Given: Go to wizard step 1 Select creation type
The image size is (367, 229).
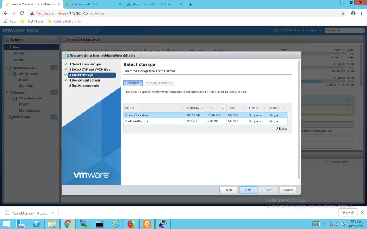Looking at the screenshot, I should 85,64.
